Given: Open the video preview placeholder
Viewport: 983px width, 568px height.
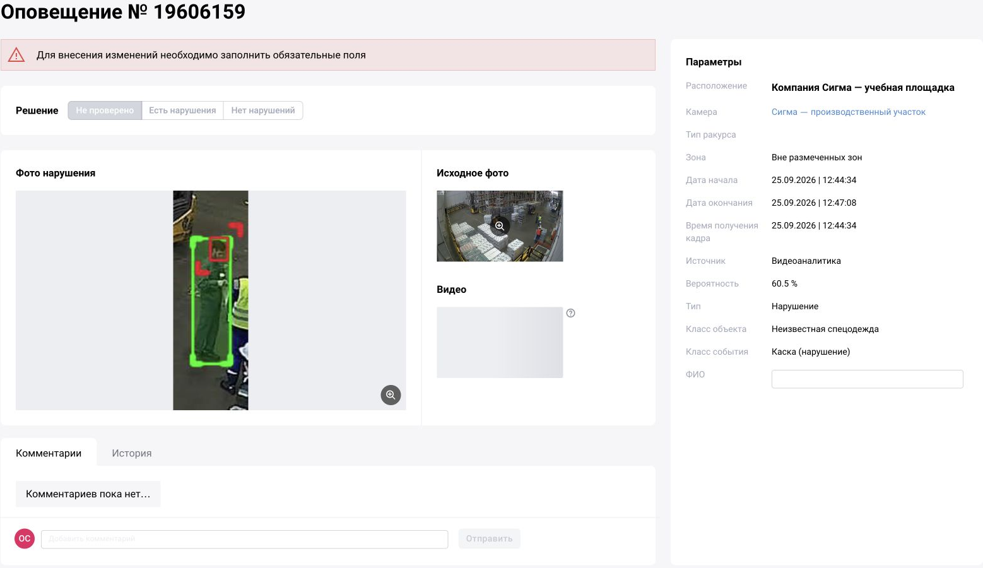Looking at the screenshot, I should pos(500,343).
